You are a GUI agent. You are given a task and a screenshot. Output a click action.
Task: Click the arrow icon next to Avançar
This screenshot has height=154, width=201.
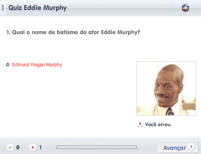191,146
